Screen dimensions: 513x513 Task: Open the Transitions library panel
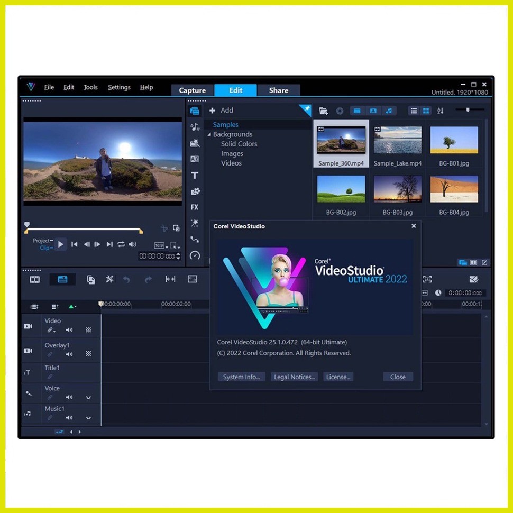(x=195, y=159)
